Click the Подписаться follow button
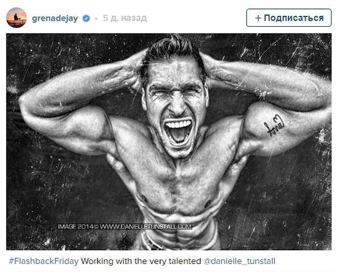 289,18
